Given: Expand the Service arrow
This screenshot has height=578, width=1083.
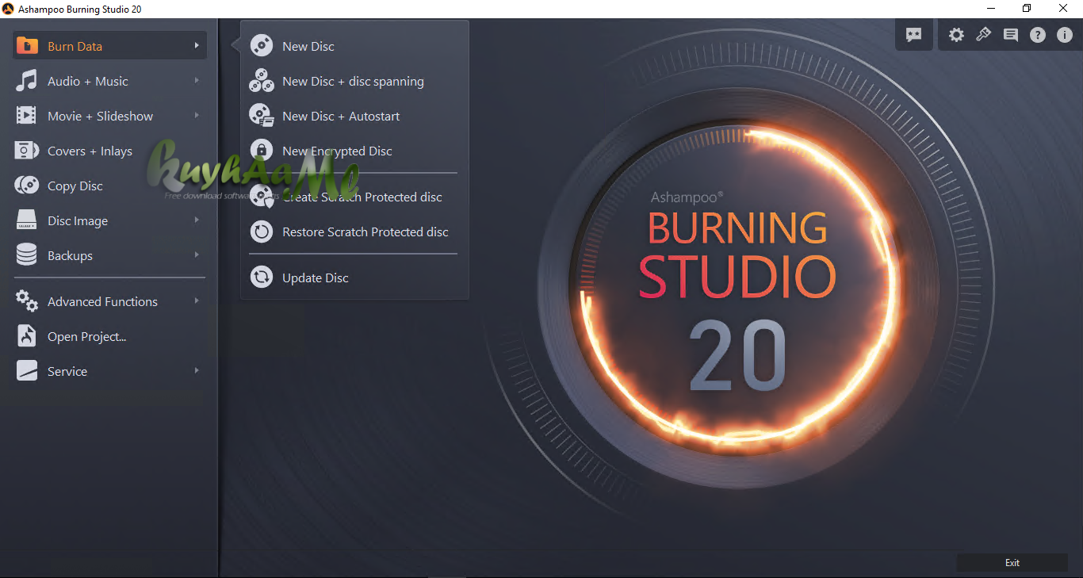Looking at the screenshot, I should 196,370.
